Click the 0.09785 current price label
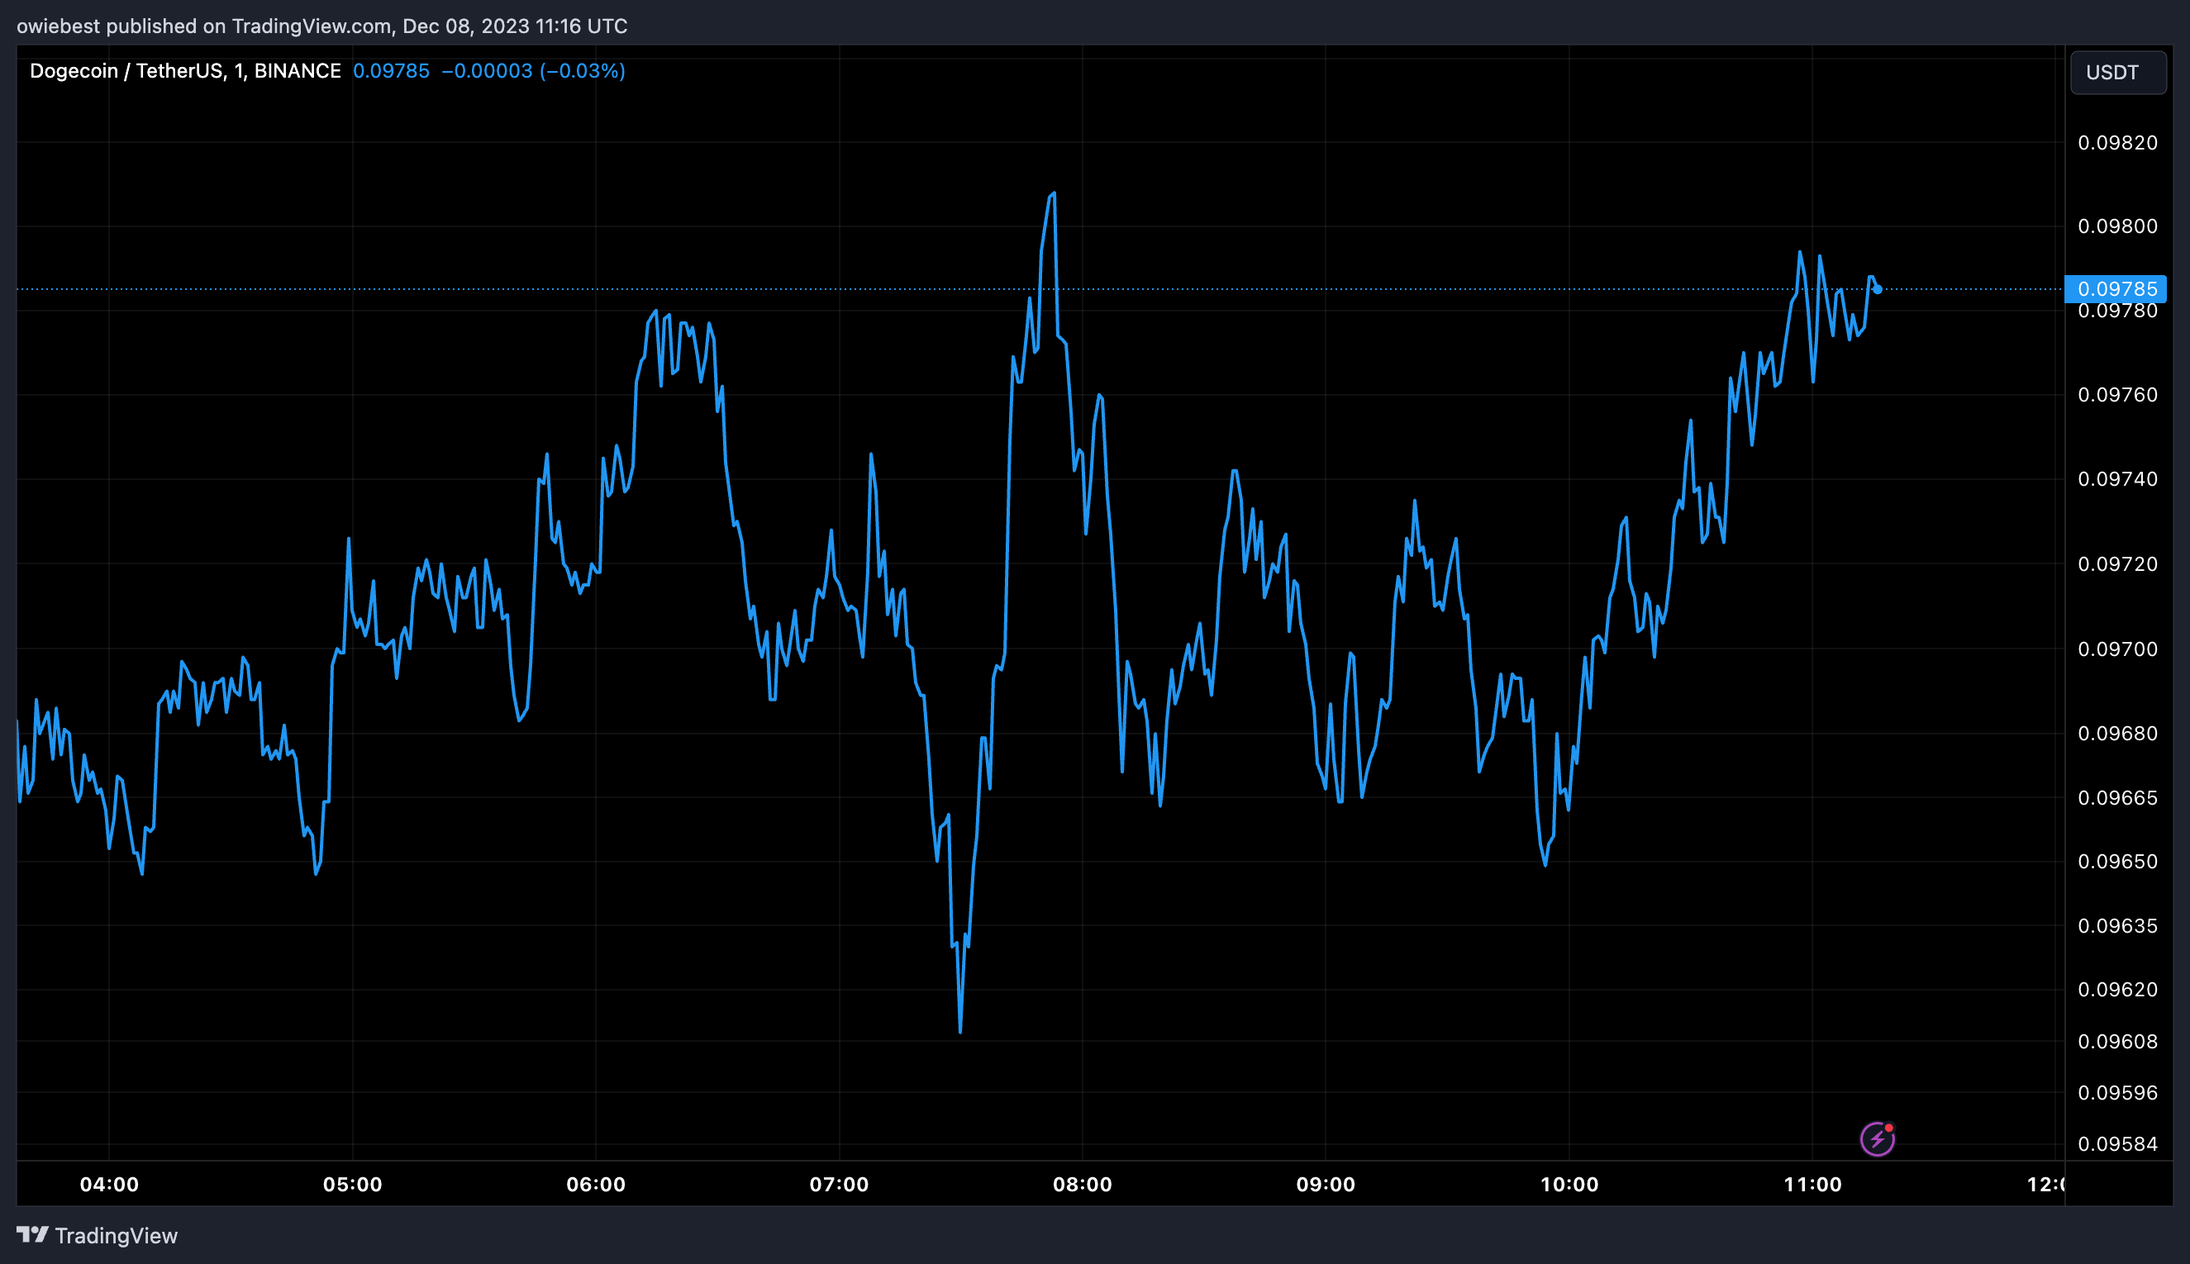2190x1264 pixels. click(x=2116, y=288)
